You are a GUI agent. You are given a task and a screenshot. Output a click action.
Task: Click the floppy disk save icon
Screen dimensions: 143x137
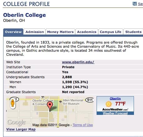click(135, 4)
